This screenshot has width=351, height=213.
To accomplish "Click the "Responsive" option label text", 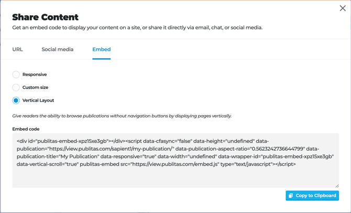I will click(x=35, y=75).
